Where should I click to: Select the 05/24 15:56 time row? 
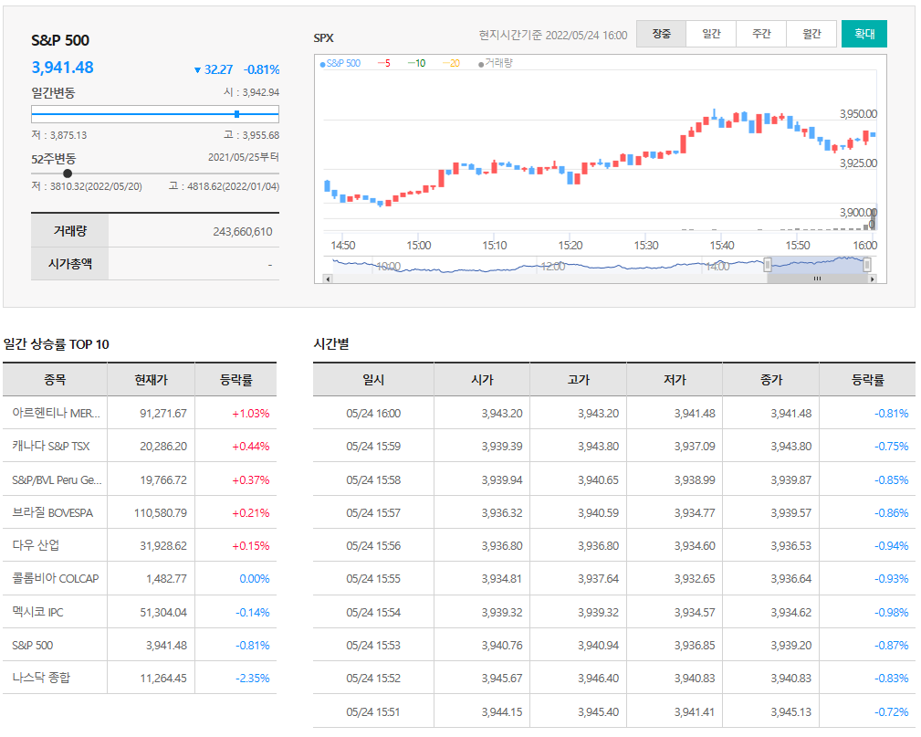tap(614, 545)
